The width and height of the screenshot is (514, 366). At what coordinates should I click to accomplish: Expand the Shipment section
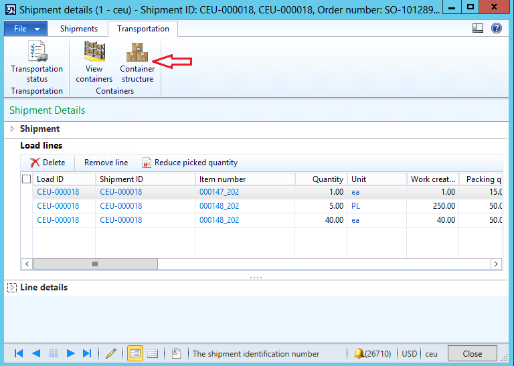12,129
